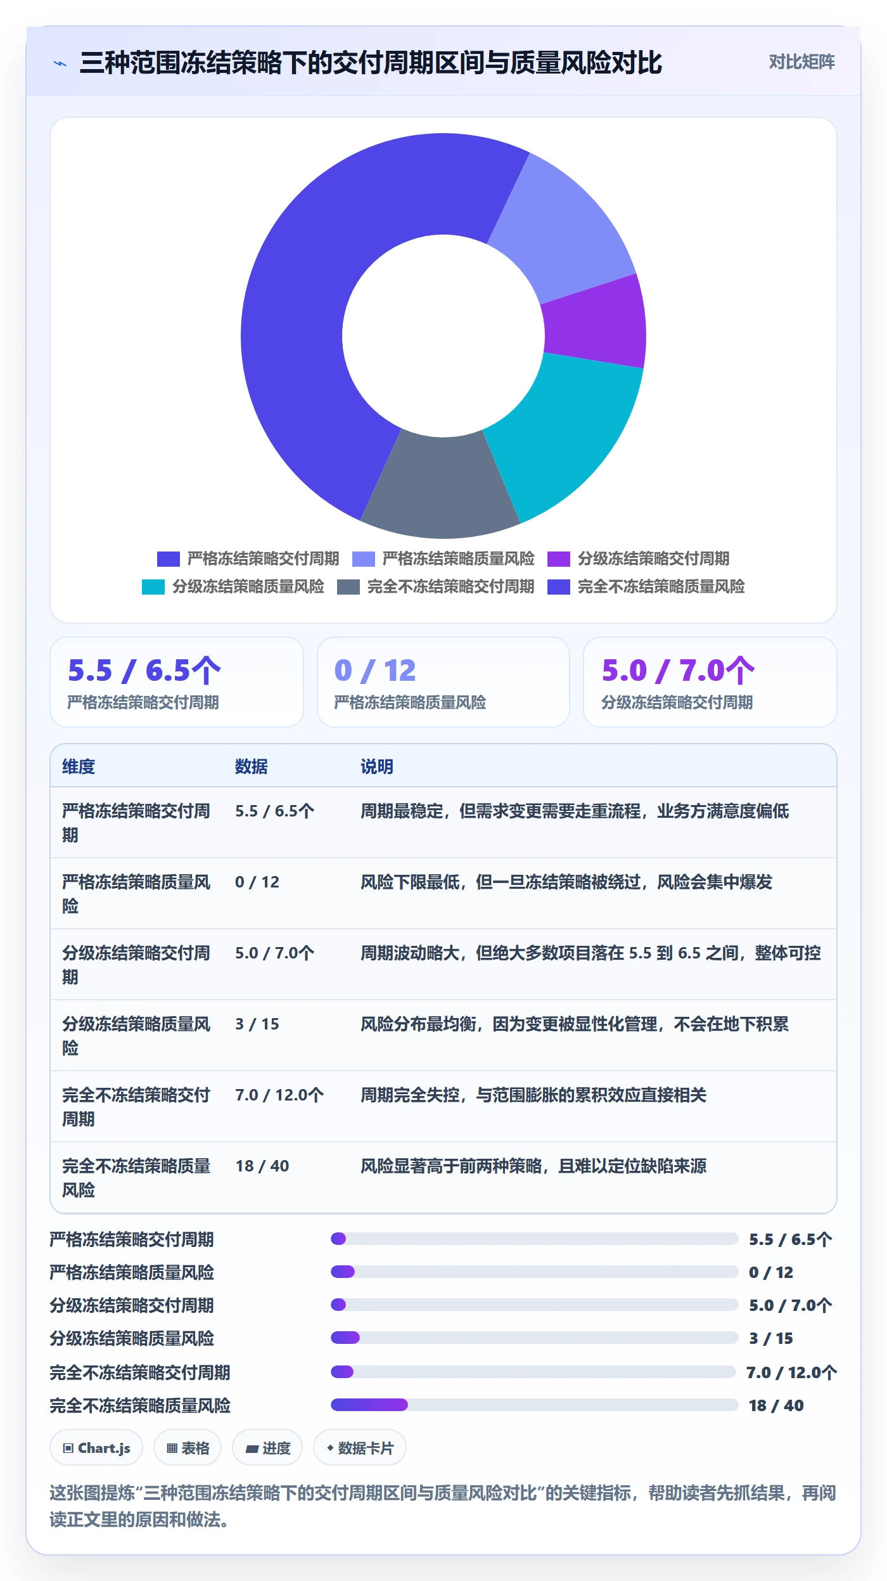887x1581 pixels.
Task: Click the 数据卡片 tag chip
Action: [x=360, y=1448]
